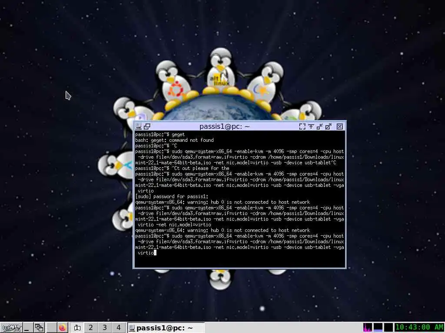Open the window list taskbar icon
The image size is (445, 333).
tap(39, 328)
